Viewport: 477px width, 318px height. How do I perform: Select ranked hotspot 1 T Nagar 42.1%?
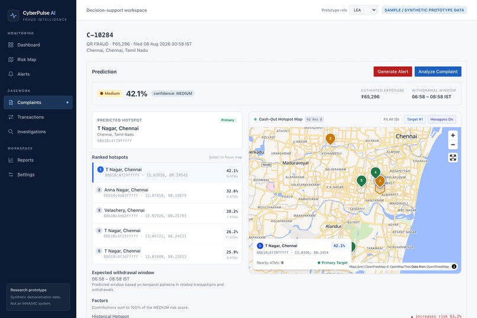coord(167,172)
